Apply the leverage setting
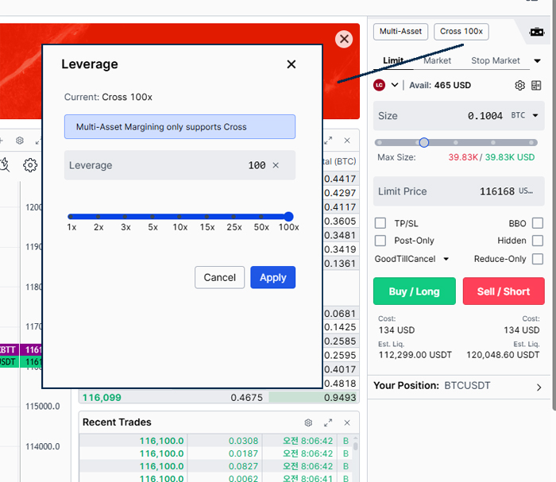556x482 pixels. (272, 277)
